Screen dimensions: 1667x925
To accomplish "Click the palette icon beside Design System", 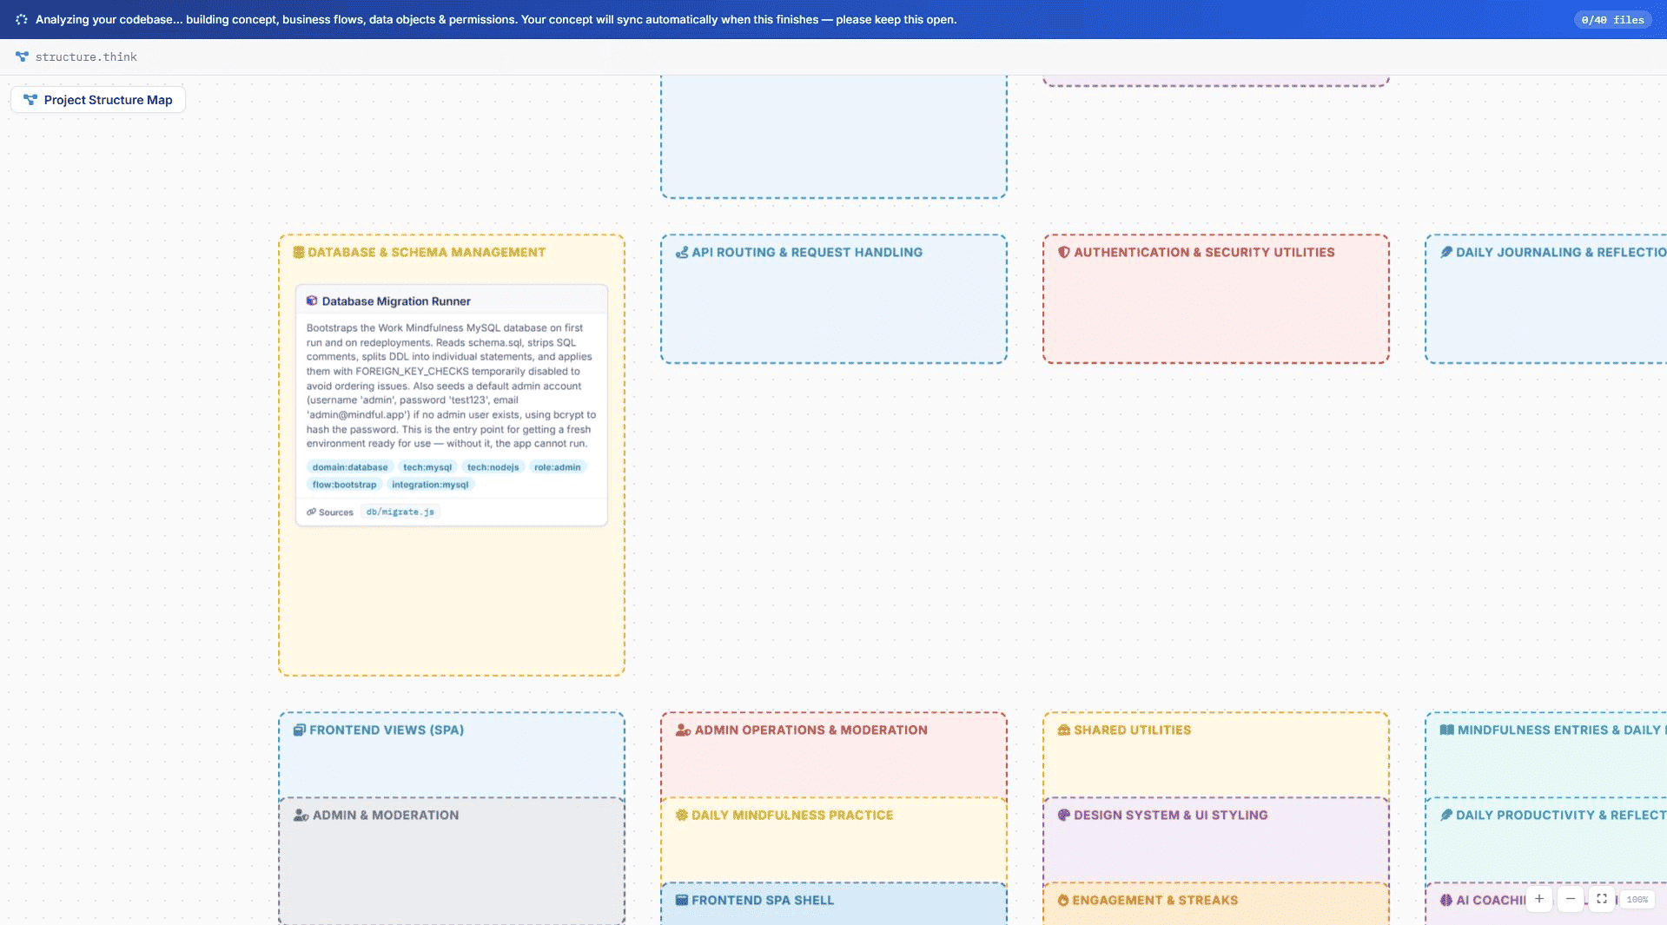I will tap(1063, 815).
